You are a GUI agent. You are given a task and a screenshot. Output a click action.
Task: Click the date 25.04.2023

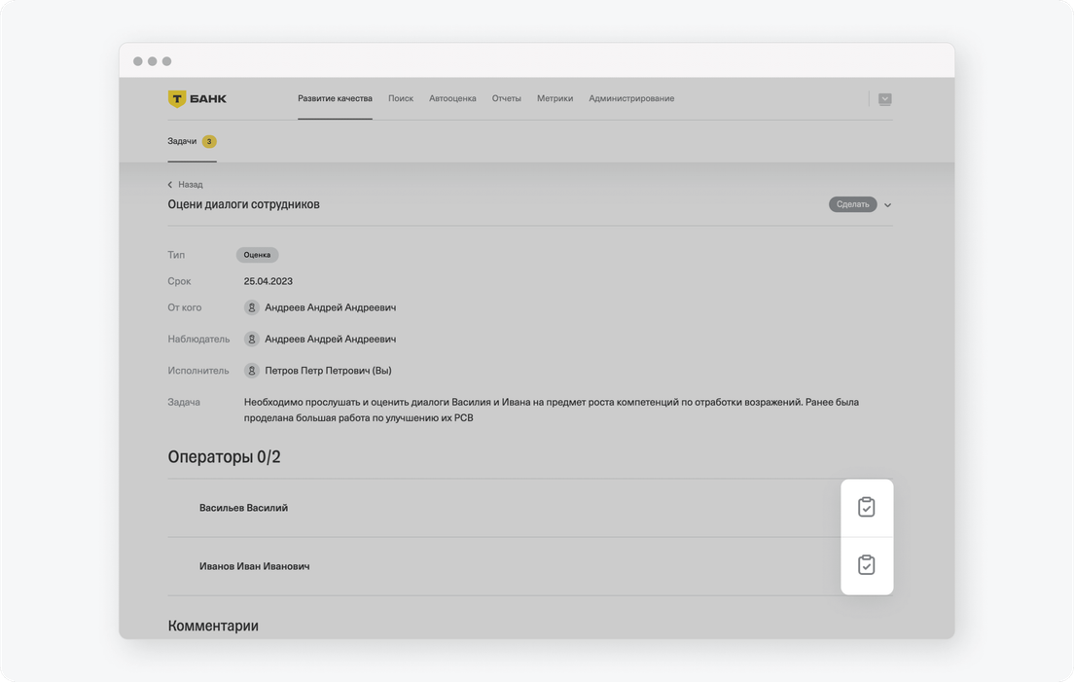268,281
